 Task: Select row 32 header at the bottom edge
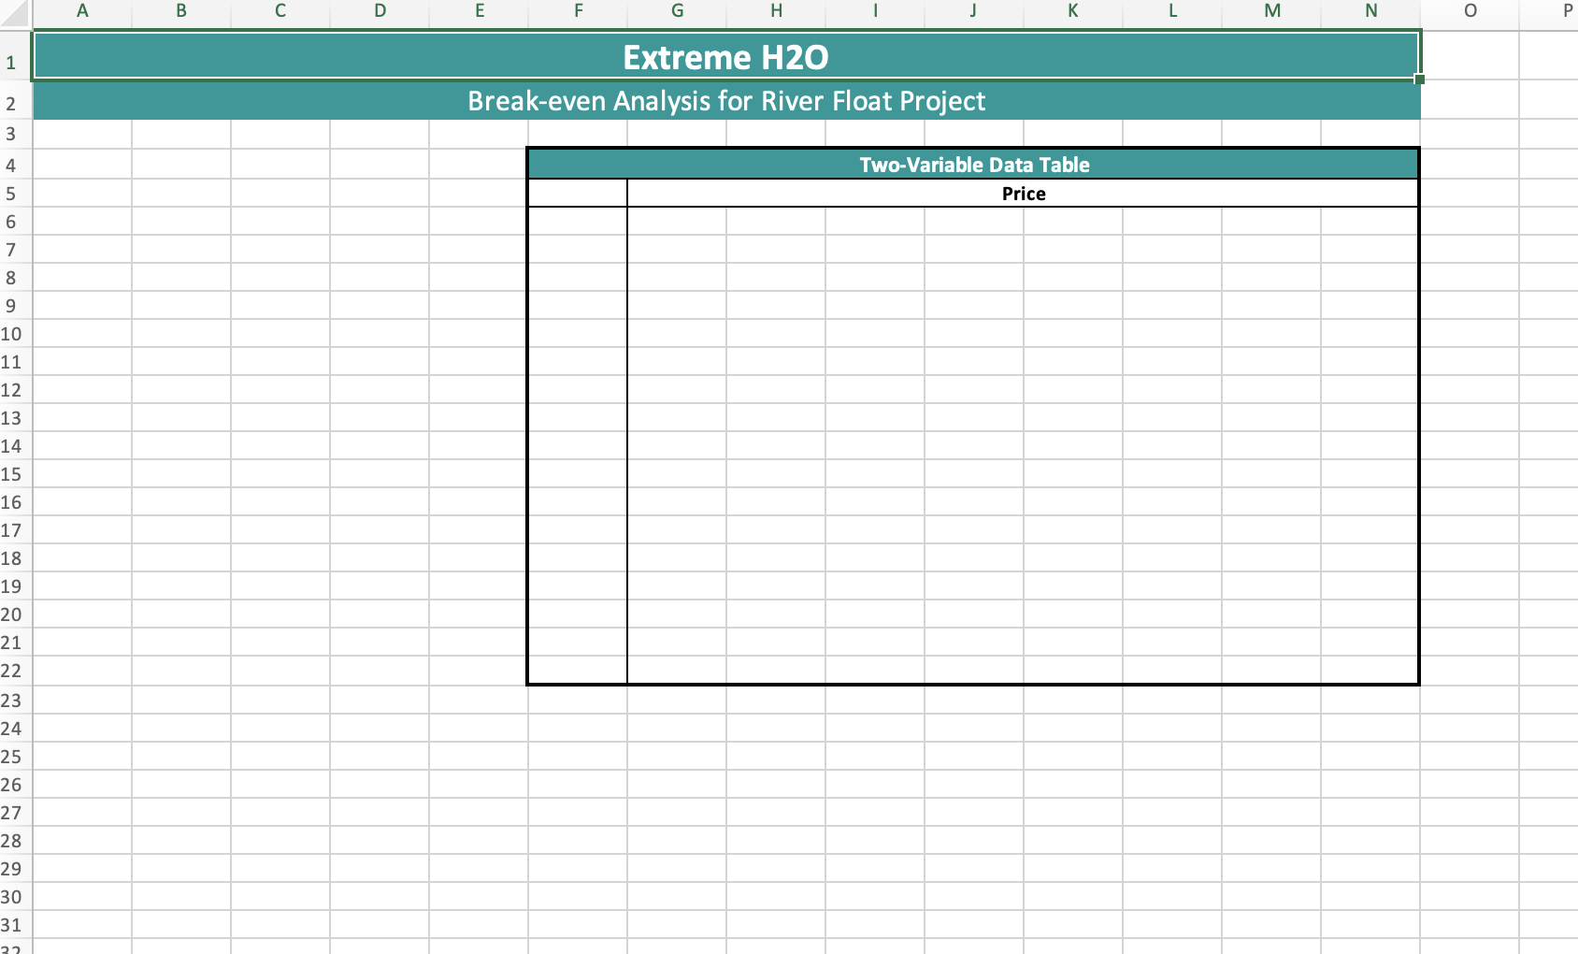[12, 947]
